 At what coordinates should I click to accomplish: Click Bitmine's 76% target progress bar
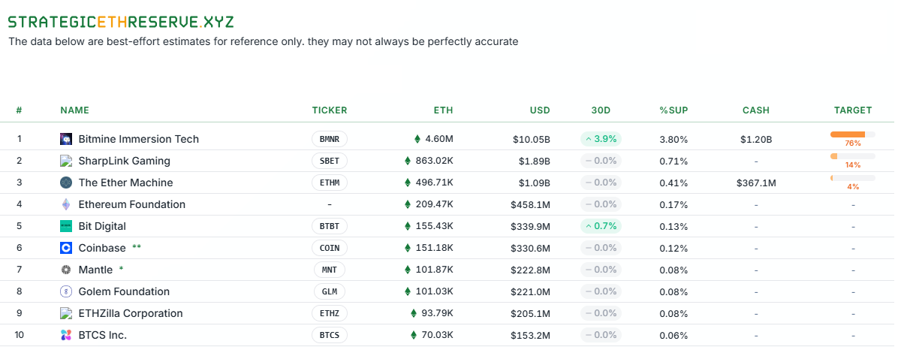pos(852,134)
